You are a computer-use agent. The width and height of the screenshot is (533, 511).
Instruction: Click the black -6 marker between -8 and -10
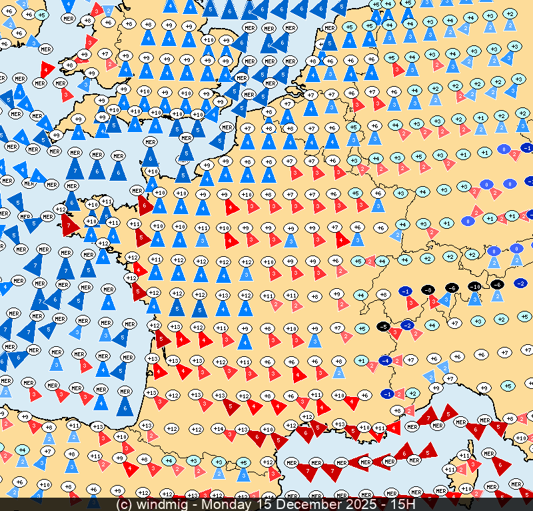point(452,288)
